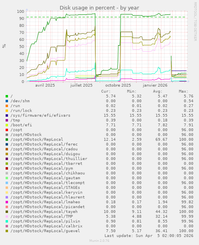
Task: Click the 100 tick label on the y-axis
Action: pos(20,11)
